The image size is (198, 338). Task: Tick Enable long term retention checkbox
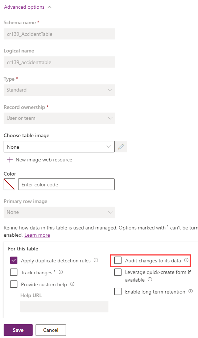[x=118, y=291]
